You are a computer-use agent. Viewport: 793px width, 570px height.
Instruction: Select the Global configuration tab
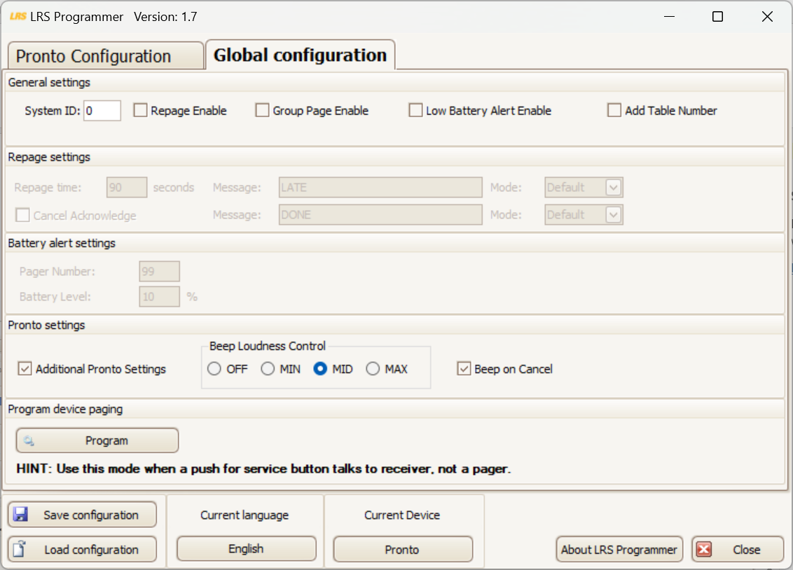click(301, 55)
